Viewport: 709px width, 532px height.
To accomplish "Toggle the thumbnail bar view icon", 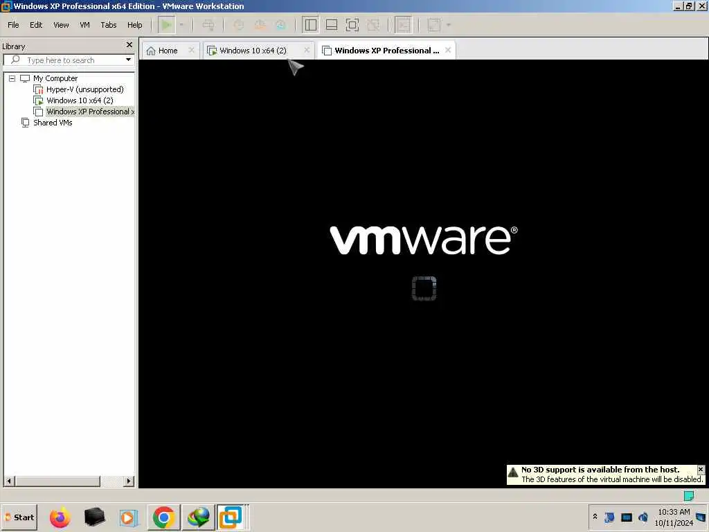I will coord(332,25).
